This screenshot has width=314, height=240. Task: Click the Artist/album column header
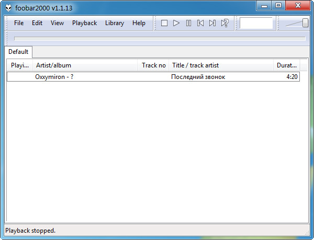[x=85, y=65]
